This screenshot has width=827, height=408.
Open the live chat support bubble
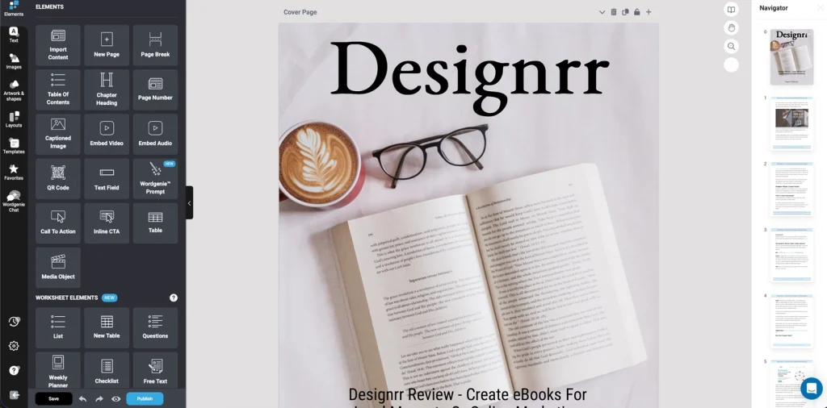pyautogui.click(x=811, y=389)
